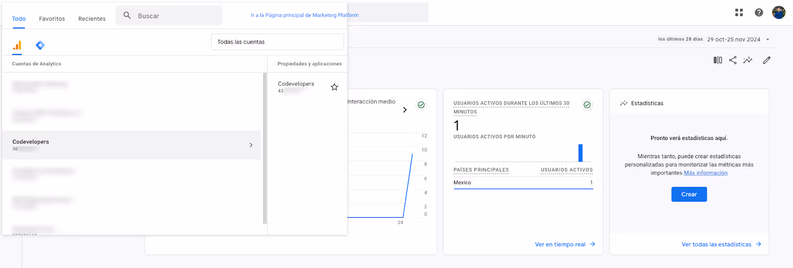
Task: Click the green check status on realtime card
Action: 587,105
